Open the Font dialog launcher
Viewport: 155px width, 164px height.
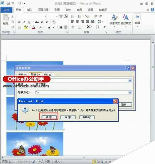click(67, 32)
